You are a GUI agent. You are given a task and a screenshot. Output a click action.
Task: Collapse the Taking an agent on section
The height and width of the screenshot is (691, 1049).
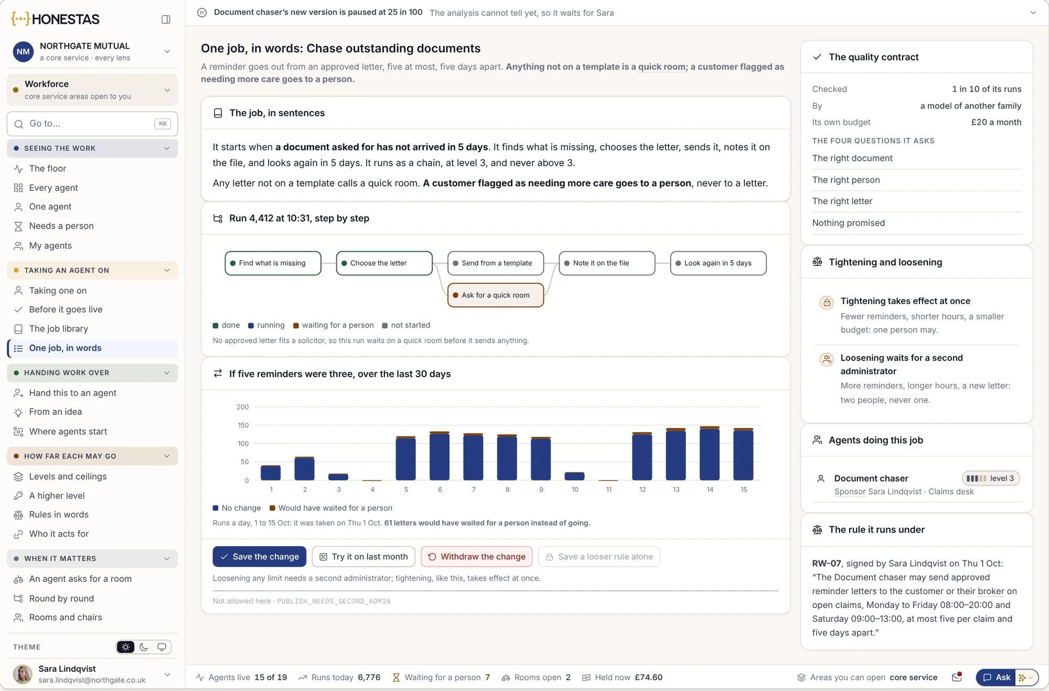tap(92, 271)
